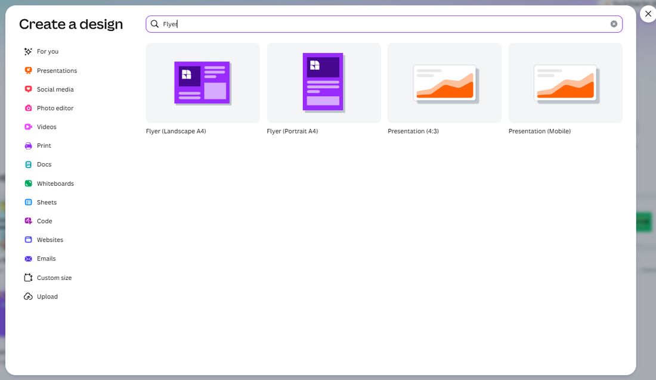Open the For you category
The image size is (656, 380).
tap(48, 51)
